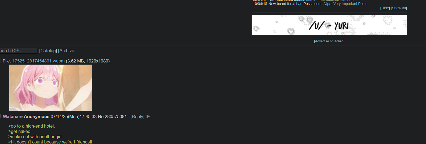Tick the checkbox beside the Watanare post
Image resolution: width=426 pixels, height=144 pixels.
tap(1, 116)
